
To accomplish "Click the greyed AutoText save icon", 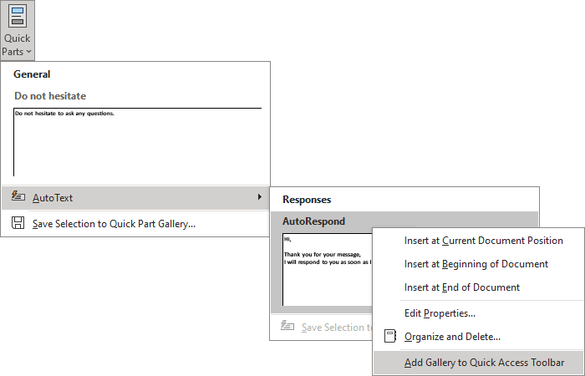I will [287, 326].
